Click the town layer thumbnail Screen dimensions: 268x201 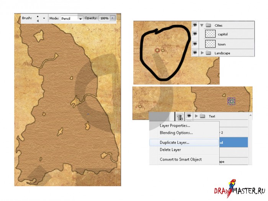click(210, 44)
